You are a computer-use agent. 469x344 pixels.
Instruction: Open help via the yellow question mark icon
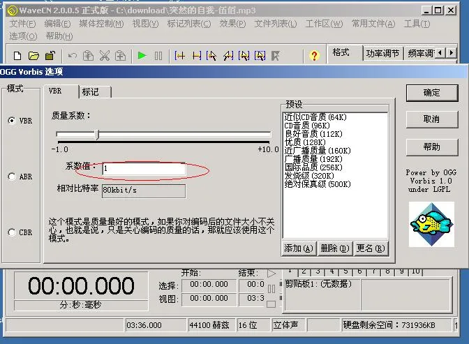coord(314,56)
